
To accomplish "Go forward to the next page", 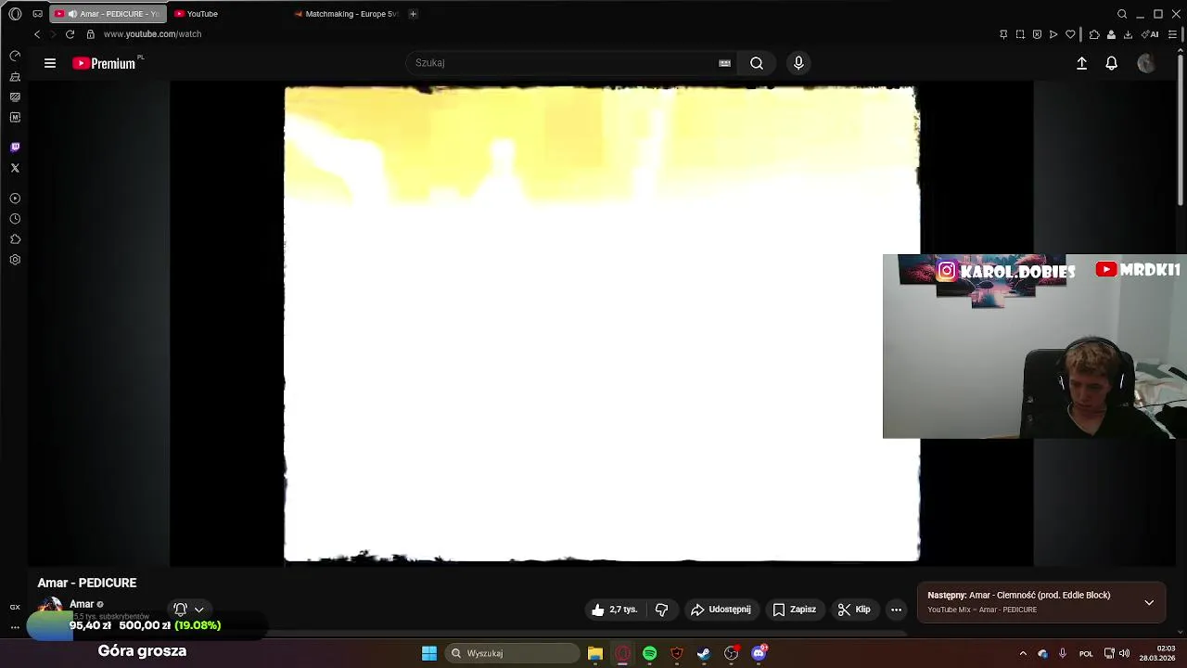I will pos(53,34).
